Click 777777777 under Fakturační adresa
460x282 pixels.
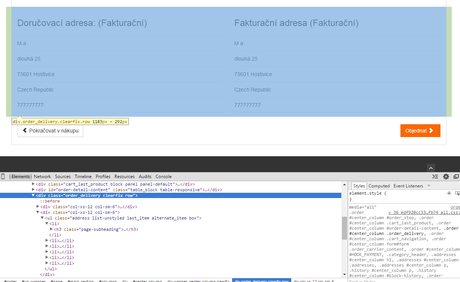click(248, 105)
